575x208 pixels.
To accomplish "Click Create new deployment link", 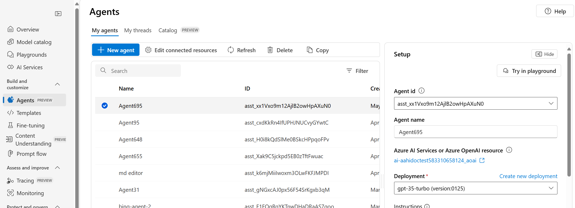I will tap(528, 176).
